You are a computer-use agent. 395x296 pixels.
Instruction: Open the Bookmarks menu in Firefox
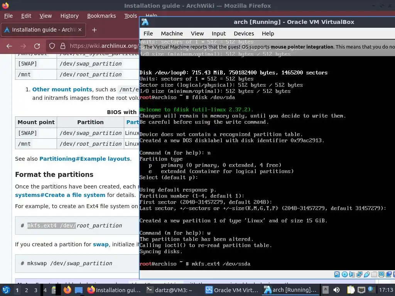(x=101, y=16)
